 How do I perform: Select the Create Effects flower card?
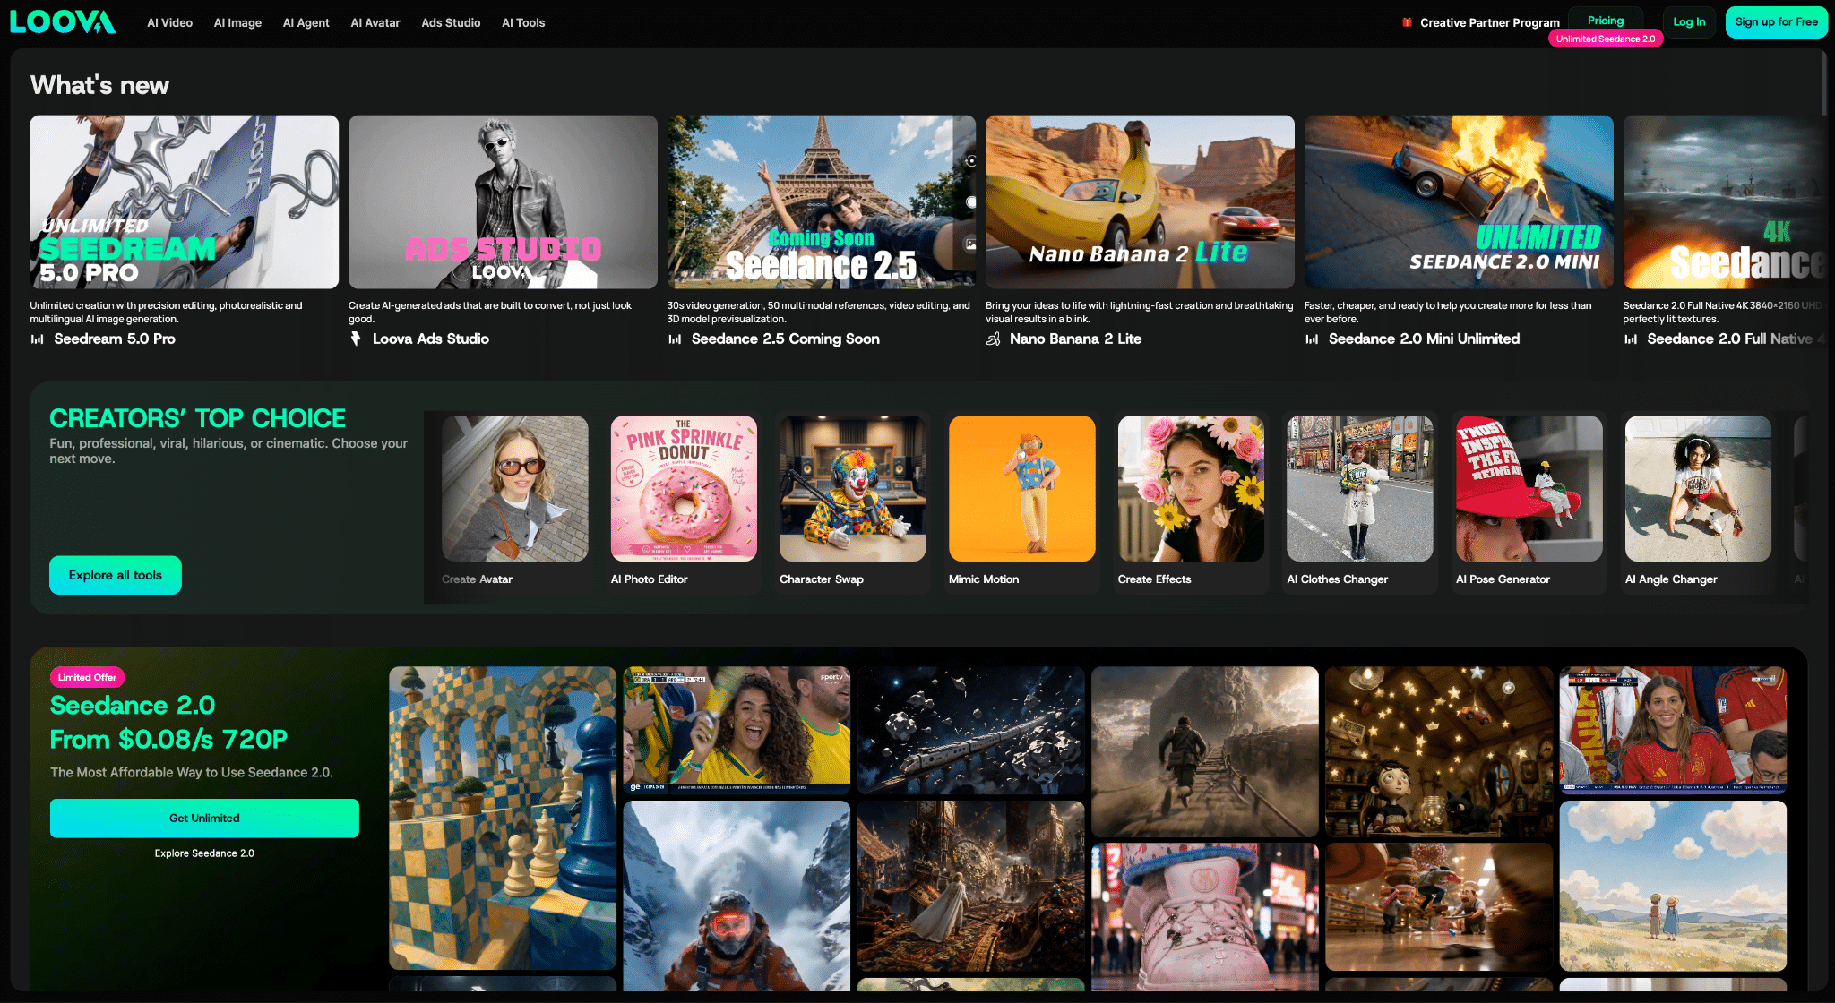click(x=1191, y=501)
